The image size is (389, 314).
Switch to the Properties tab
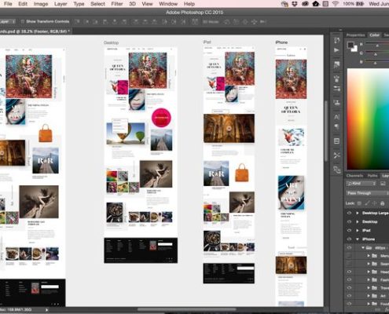click(355, 35)
